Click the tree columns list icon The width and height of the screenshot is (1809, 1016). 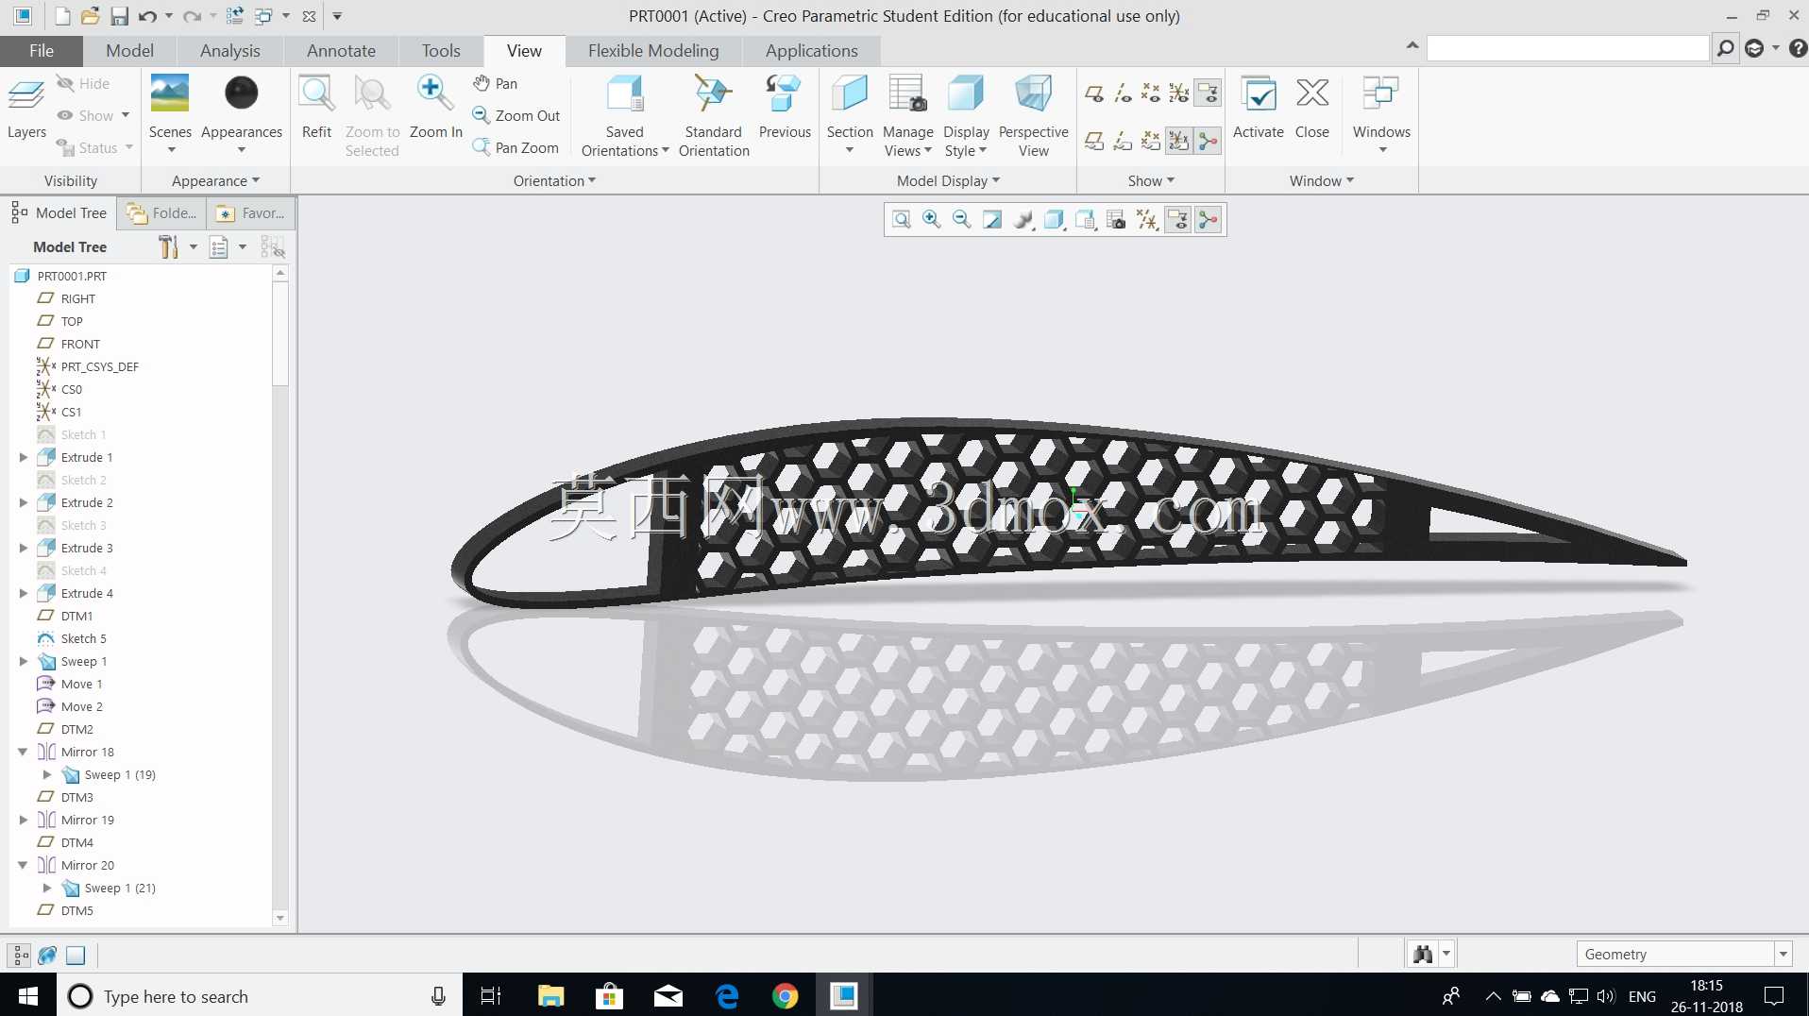pyautogui.click(x=219, y=247)
